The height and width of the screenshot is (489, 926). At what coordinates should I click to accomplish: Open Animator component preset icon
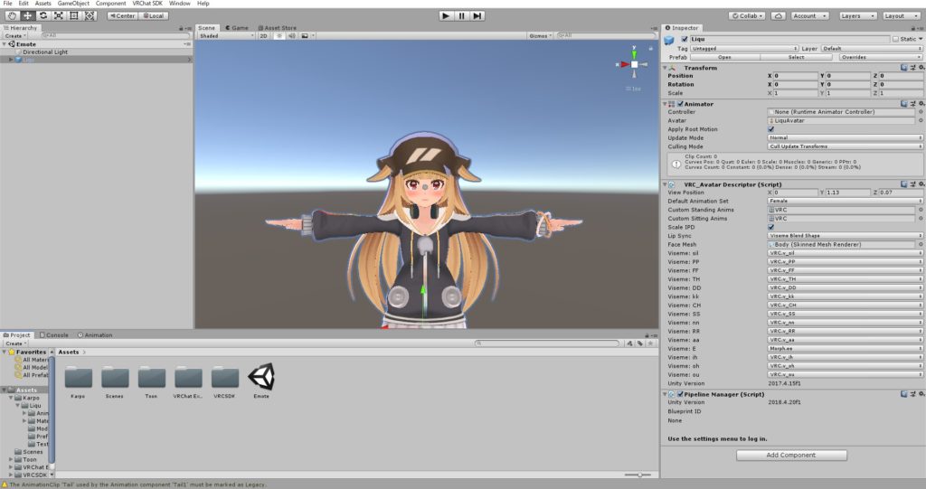(912, 104)
